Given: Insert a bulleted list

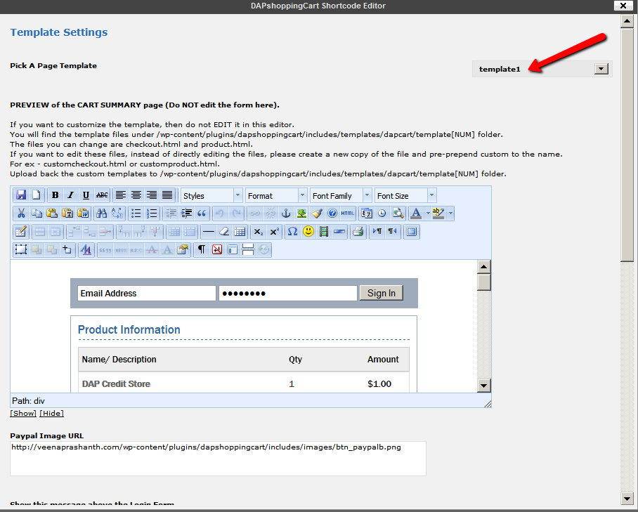Looking at the screenshot, I should [x=136, y=214].
